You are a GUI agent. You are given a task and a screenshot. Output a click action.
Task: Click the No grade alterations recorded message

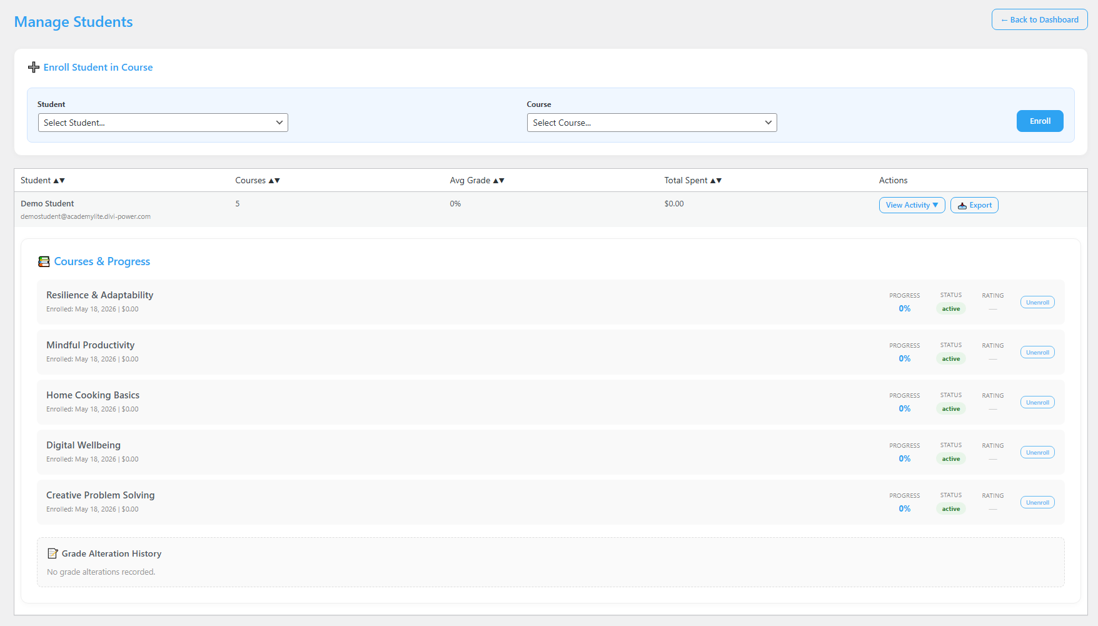pyautogui.click(x=101, y=572)
